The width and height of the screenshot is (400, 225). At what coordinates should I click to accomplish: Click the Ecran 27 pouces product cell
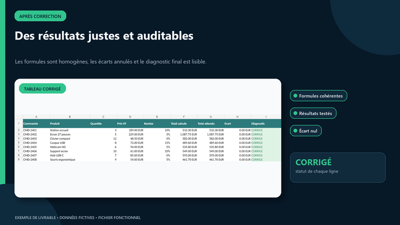coord(70,134)
